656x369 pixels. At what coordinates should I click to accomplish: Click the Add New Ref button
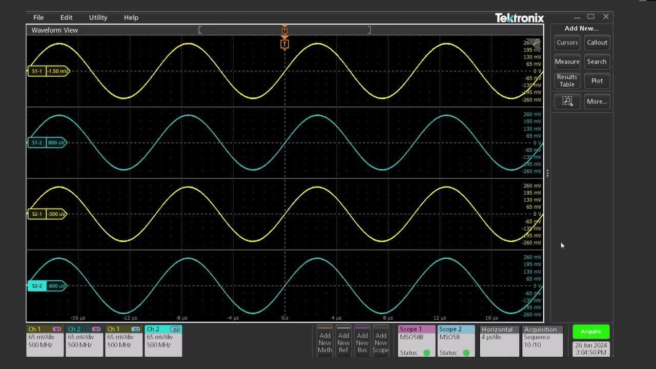tap(343, 341)
